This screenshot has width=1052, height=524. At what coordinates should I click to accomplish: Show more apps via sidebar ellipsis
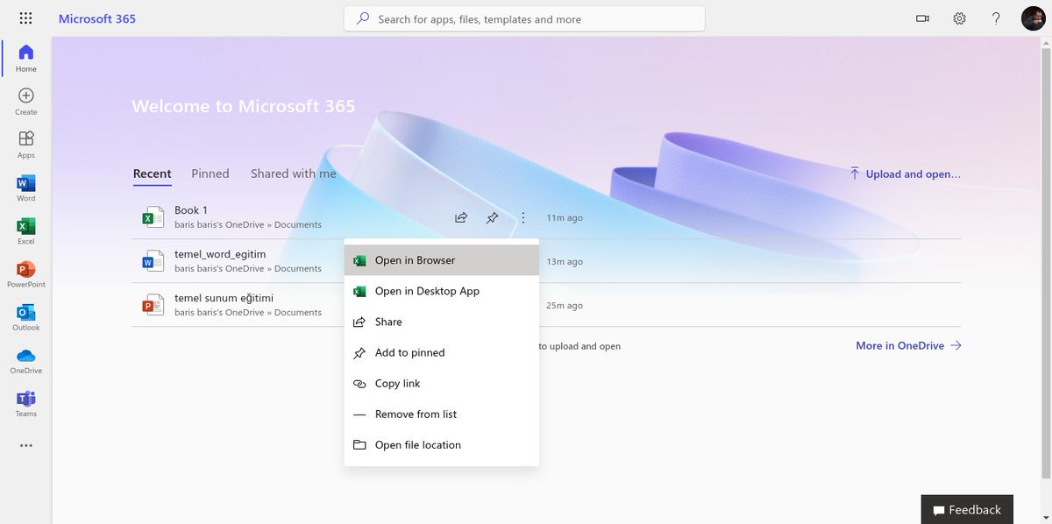(25, 445)
